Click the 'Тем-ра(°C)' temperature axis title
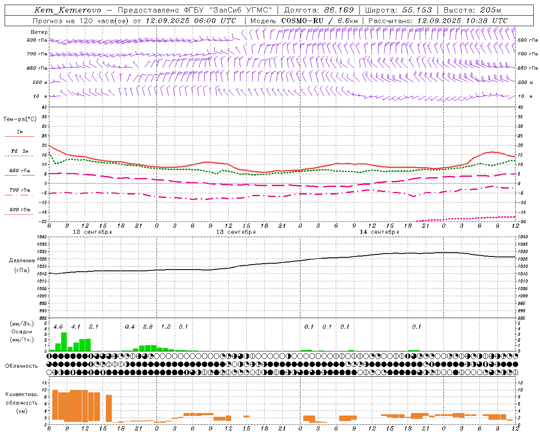The image size is (540, 432). pyautogui.click(x=20, y=119)
